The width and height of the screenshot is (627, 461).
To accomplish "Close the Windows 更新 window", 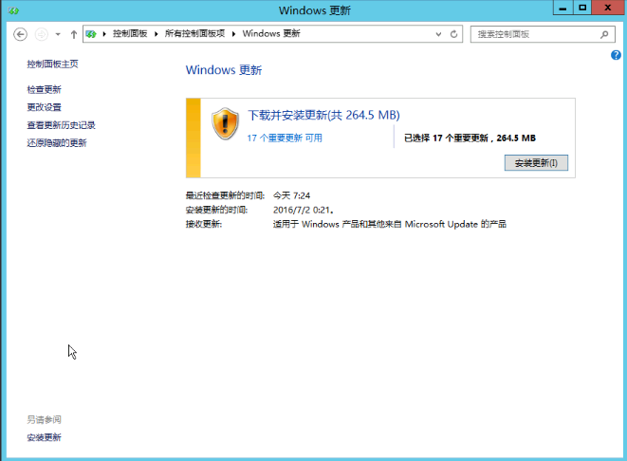I will coord(608,8).
